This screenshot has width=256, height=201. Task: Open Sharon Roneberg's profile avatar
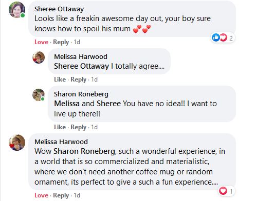(x=39, y=95)
